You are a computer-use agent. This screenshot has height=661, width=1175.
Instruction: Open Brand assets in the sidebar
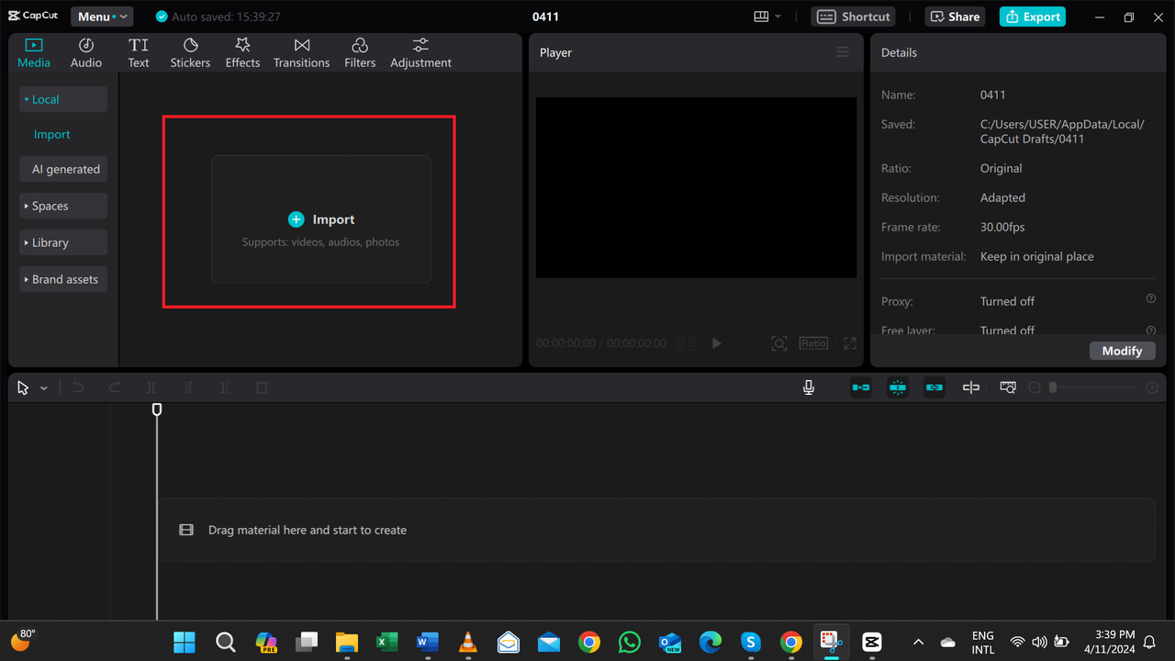[62, 278]
